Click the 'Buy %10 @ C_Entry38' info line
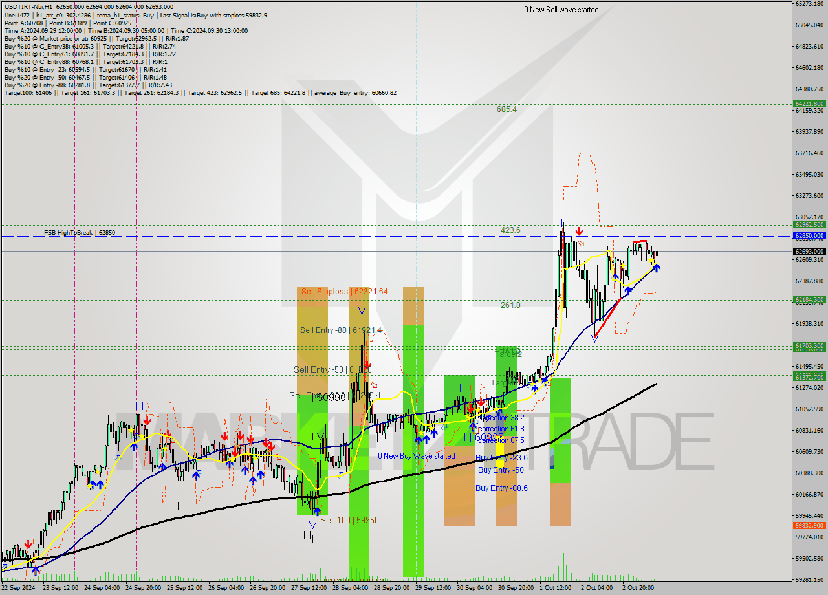 tap(90, 46)
